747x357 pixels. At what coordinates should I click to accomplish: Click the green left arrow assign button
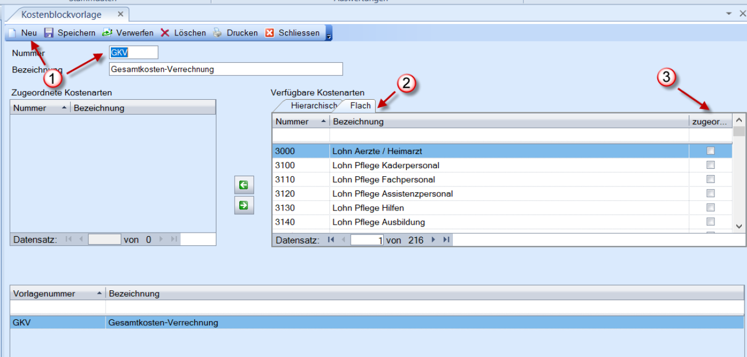tap(244, 185)
